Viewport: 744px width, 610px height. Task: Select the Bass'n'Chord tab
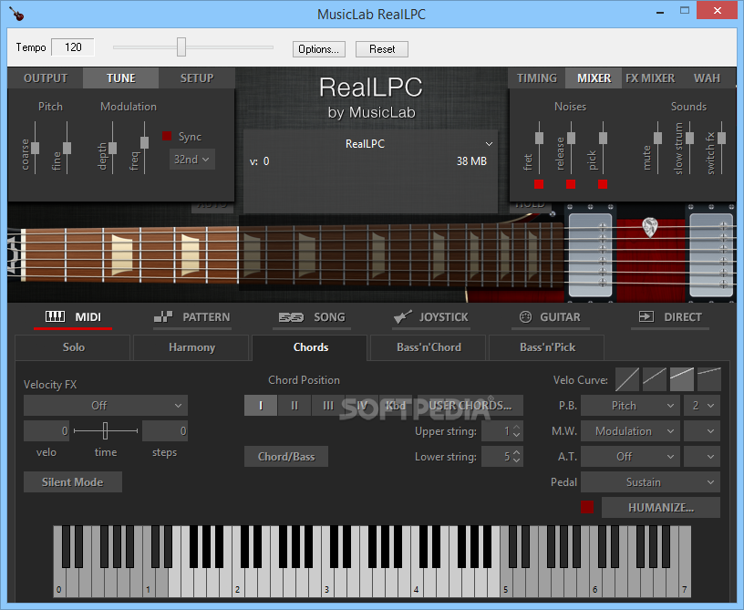coord(428,347)
